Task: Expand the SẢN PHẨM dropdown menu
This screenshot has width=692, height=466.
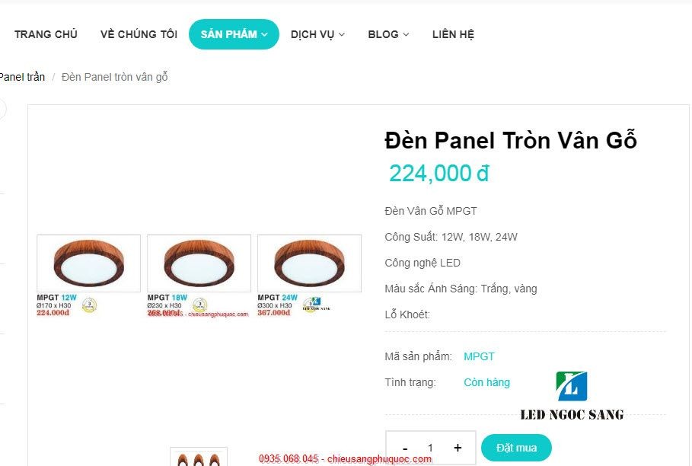Action: (234, 34)
